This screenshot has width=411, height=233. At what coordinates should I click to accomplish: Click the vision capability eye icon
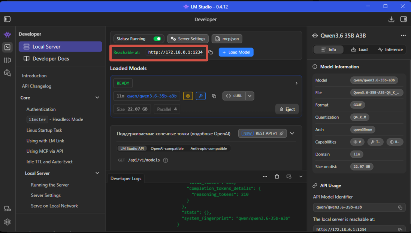[x=188, y=96]
